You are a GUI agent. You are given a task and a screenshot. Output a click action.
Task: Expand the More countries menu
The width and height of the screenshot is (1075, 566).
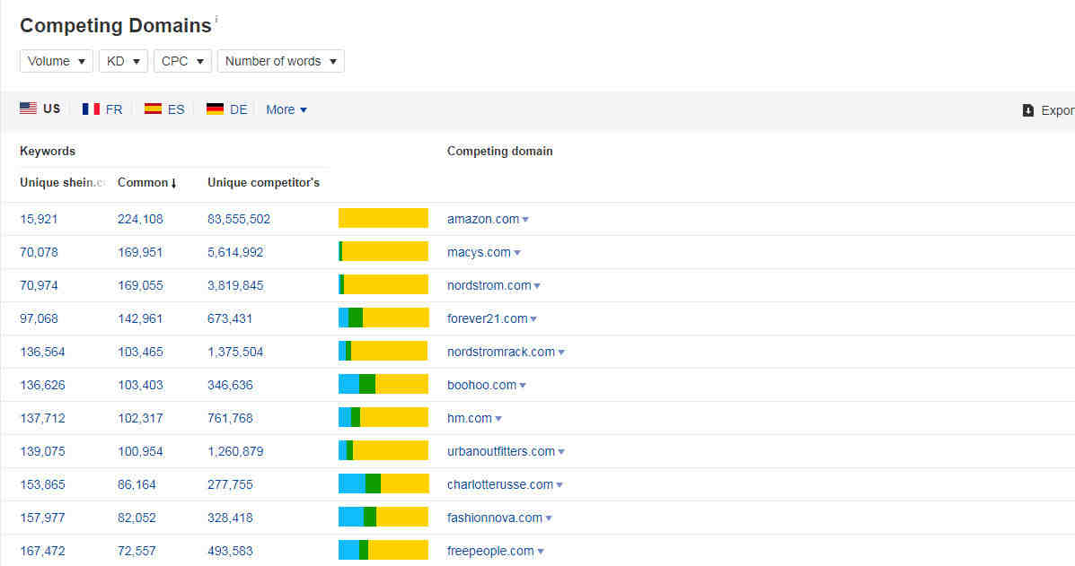coord(286,109)
